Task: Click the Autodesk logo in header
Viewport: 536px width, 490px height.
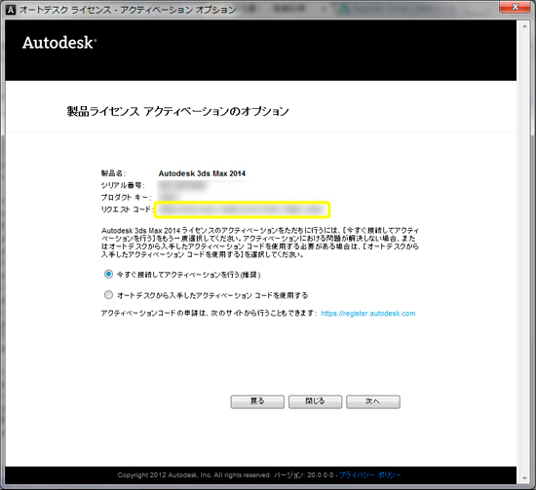Action: tap(59, 43)
